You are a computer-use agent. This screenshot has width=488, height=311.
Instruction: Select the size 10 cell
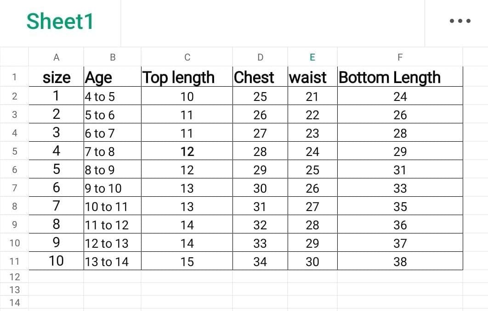pyautogui.click(x=56, y=261)
